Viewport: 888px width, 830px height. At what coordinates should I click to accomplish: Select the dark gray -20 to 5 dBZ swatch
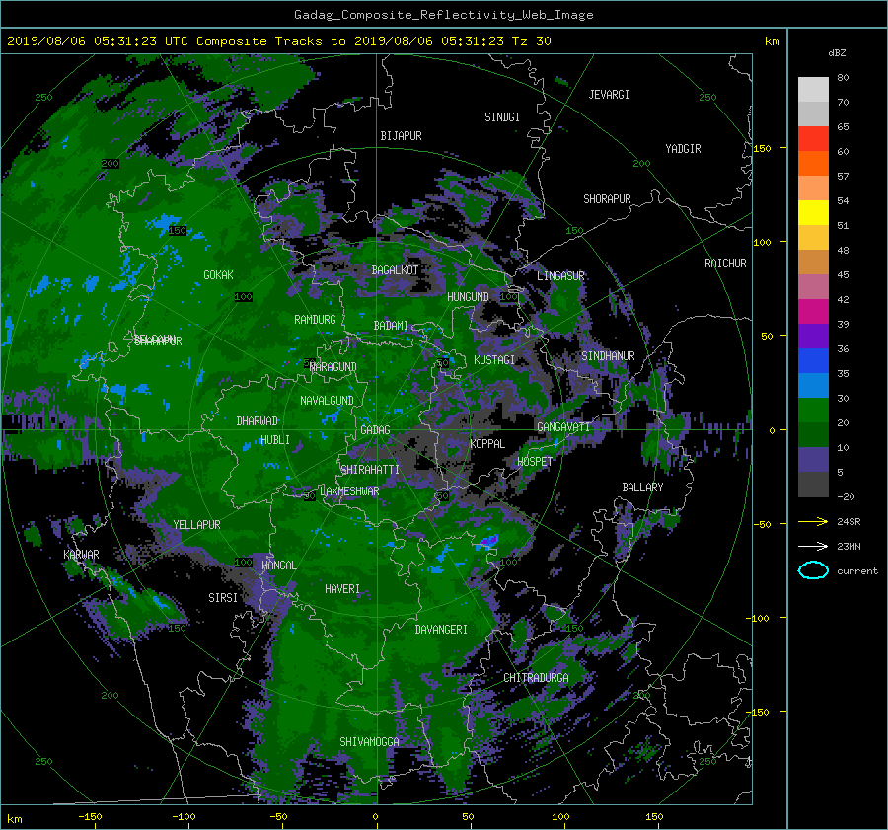[813, 484]
